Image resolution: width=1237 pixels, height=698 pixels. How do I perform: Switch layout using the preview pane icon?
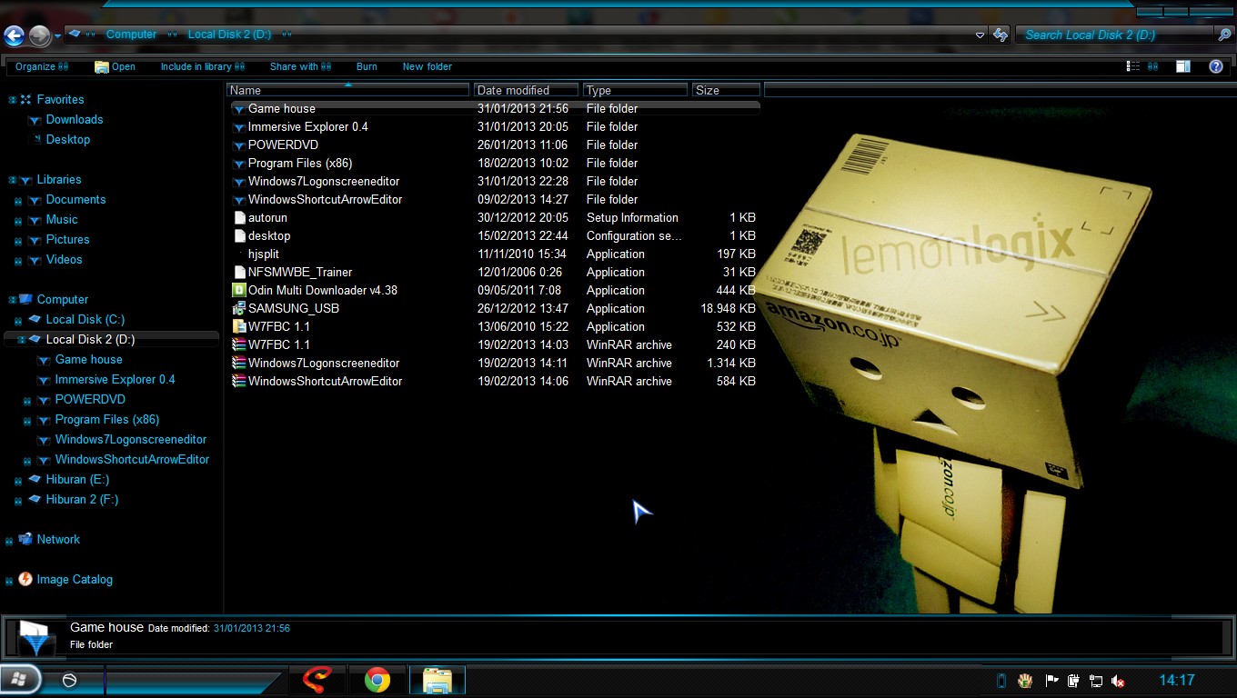(x=1183, y=65)
